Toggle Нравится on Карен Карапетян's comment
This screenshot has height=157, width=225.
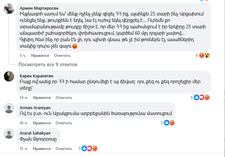click(41, 97)
